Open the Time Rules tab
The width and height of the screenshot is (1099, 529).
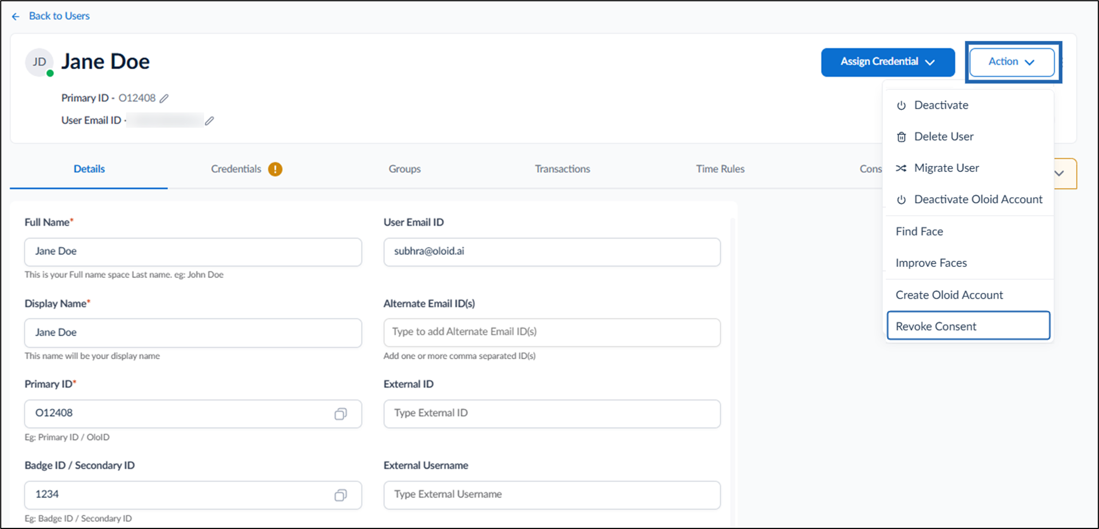720,169
